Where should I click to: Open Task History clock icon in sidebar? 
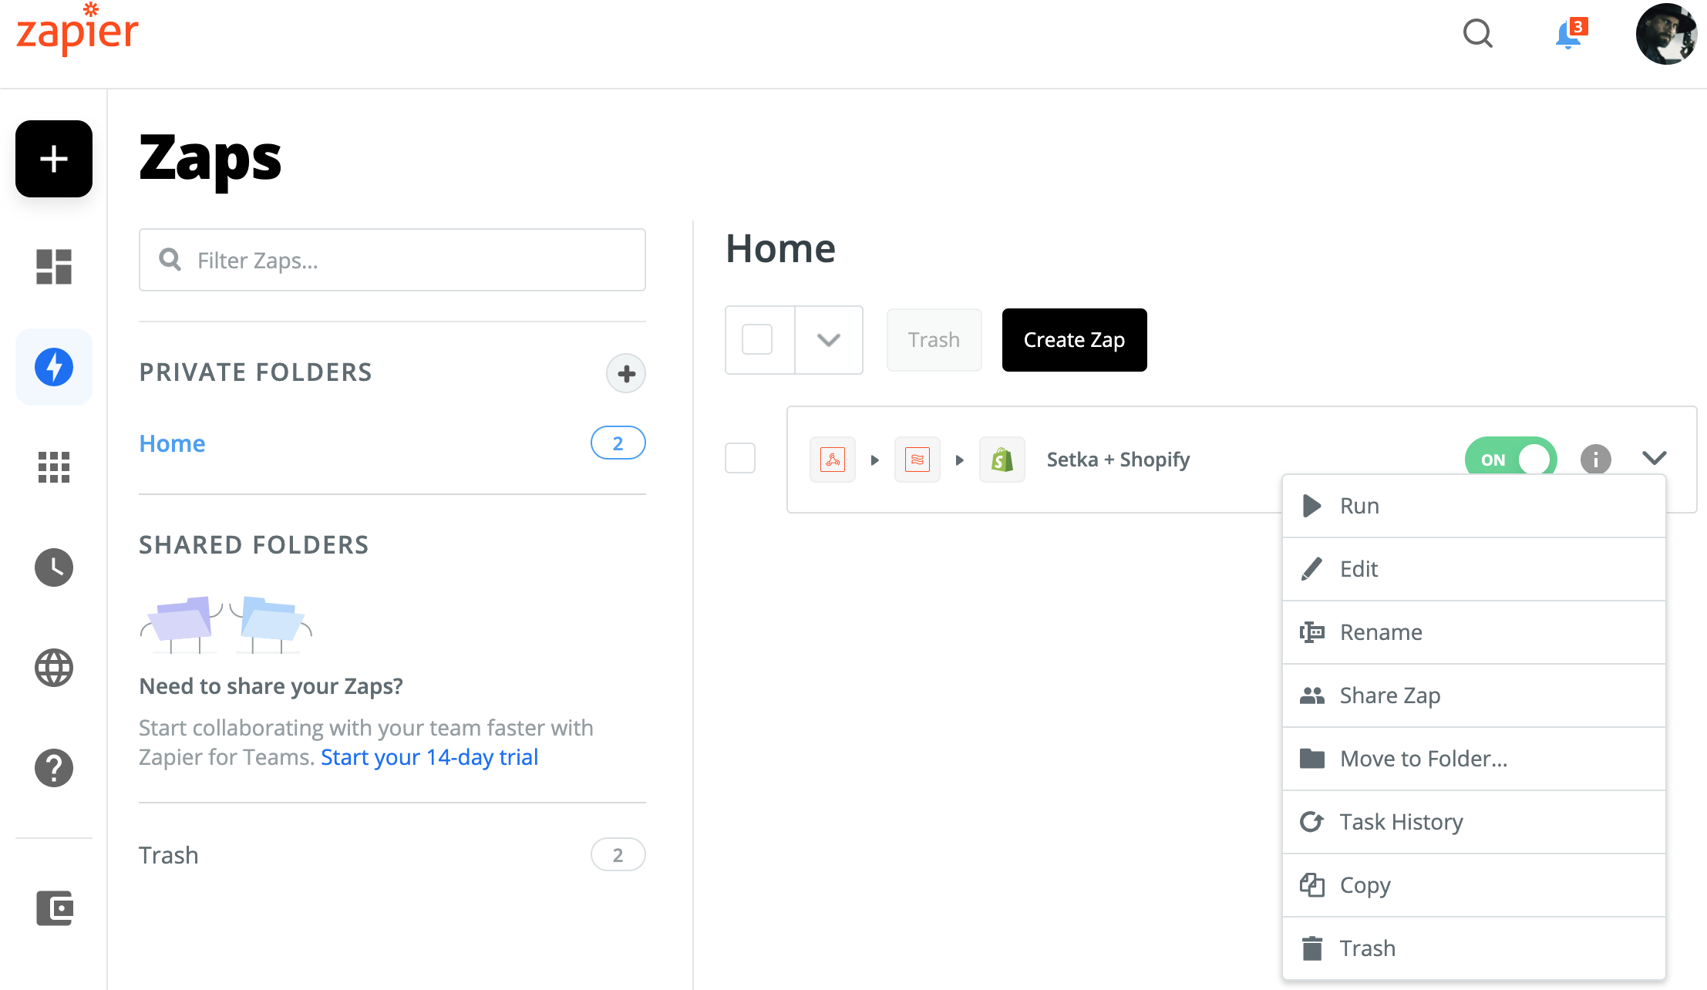54,567
